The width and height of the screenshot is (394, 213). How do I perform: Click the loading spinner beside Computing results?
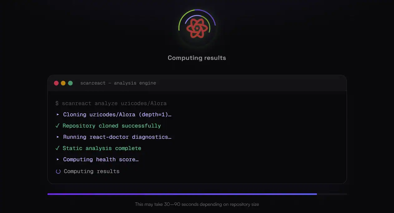pyautogui.click(x=58, y=171)
